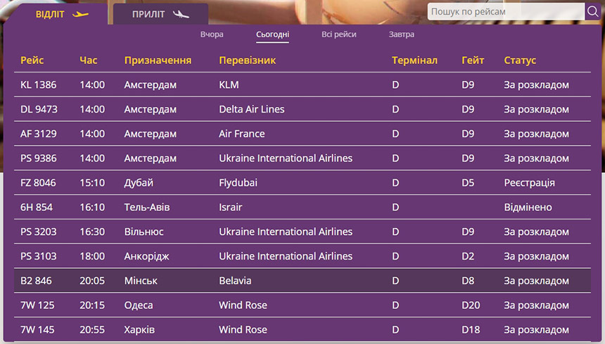Click departure time 16:10
Viewport: 605px width, 344px height.
[92, 207]
